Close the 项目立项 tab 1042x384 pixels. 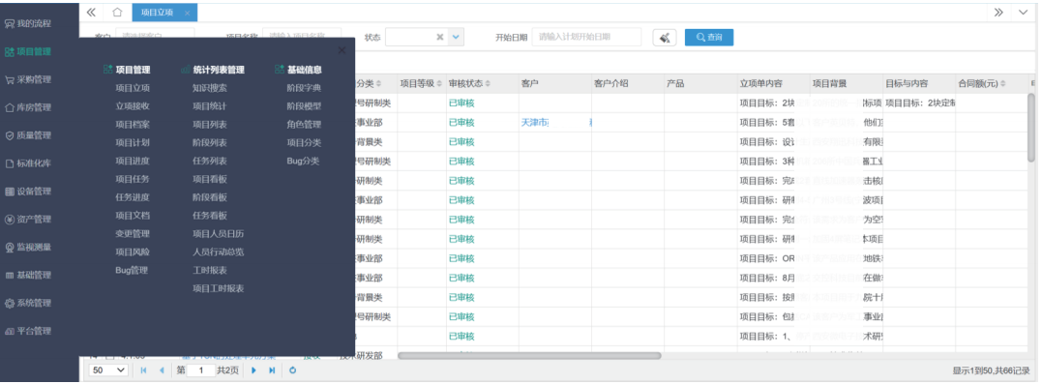(188, 14)
